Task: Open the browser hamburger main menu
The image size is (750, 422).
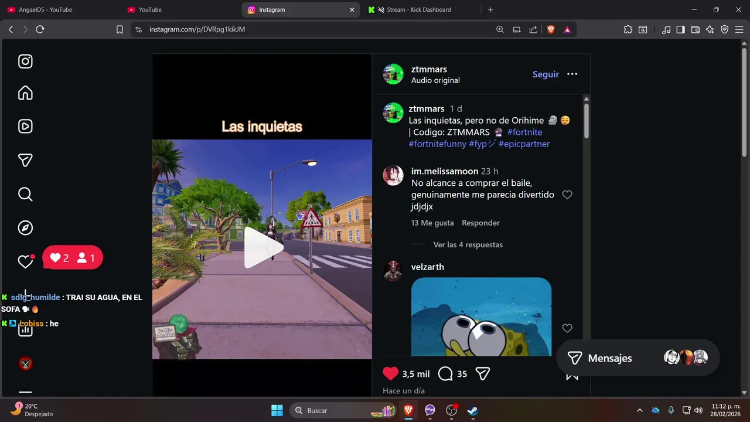Action: click(x=739, y=29)
